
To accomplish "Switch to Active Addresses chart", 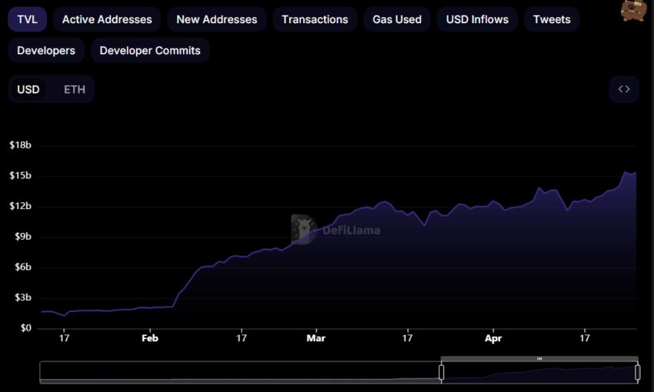I will tap(107, 19).
